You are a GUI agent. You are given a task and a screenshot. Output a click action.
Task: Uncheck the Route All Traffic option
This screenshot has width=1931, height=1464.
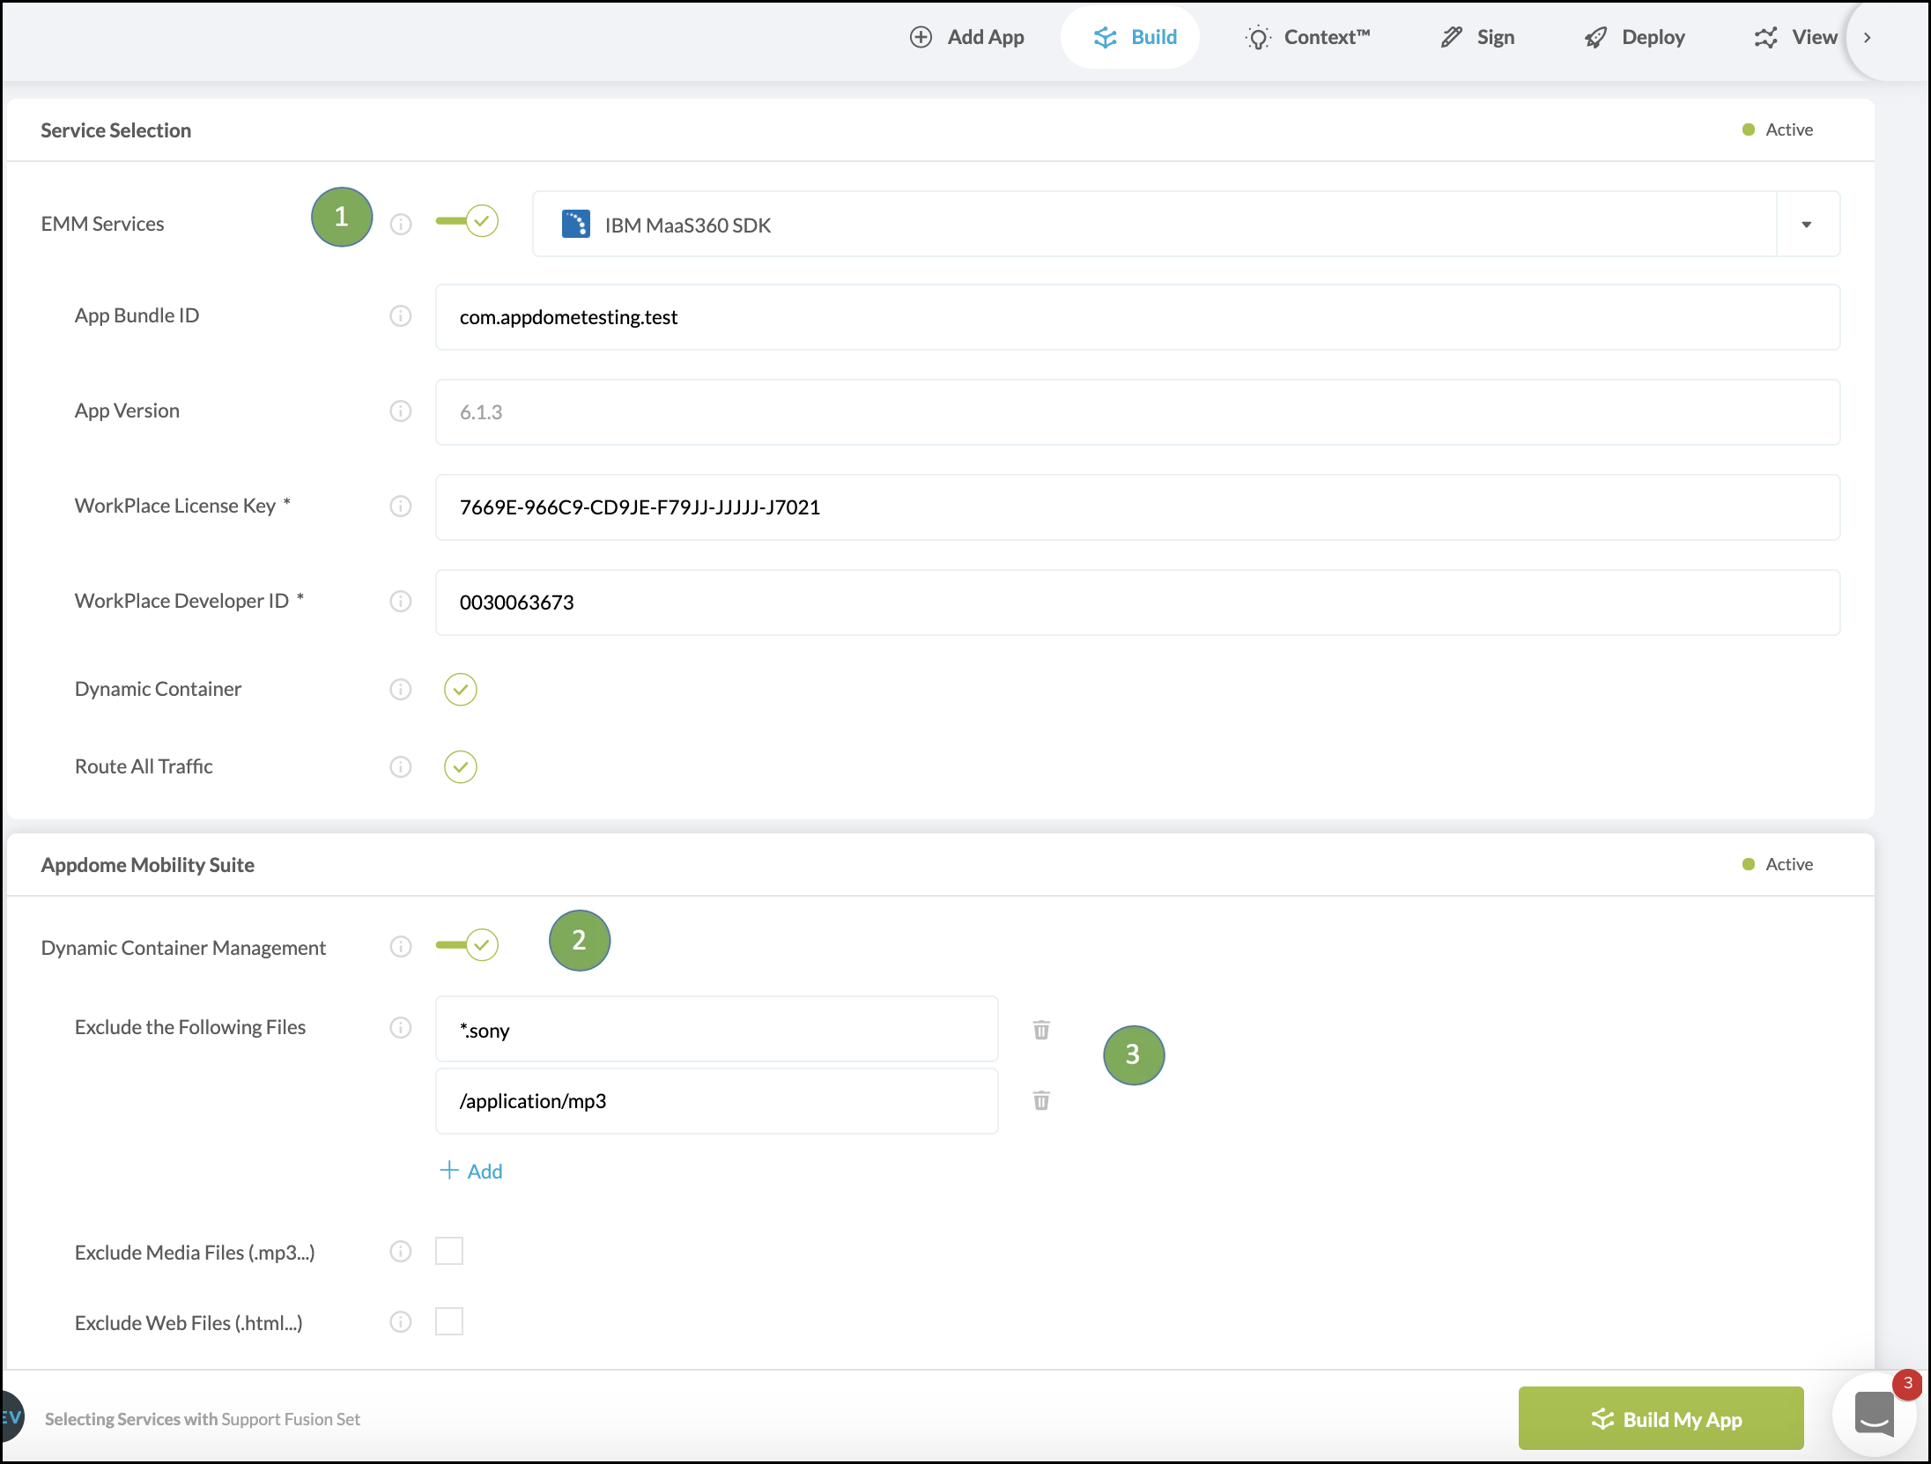tap(460, 766)
